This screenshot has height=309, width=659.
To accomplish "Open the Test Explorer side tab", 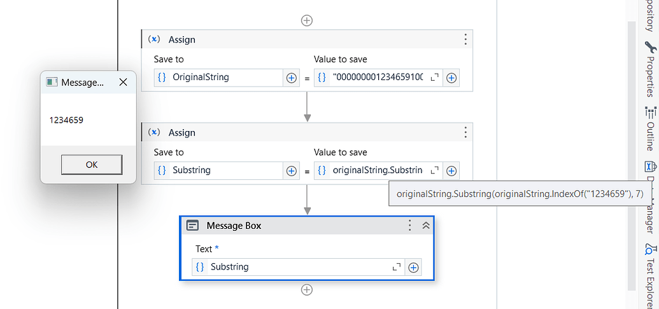I will point(650,275).
